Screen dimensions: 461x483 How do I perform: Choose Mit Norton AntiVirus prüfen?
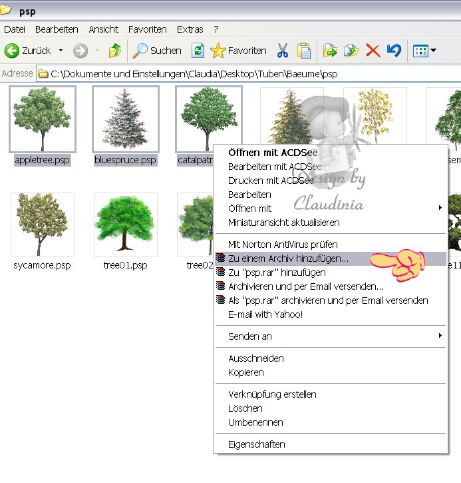331,244
